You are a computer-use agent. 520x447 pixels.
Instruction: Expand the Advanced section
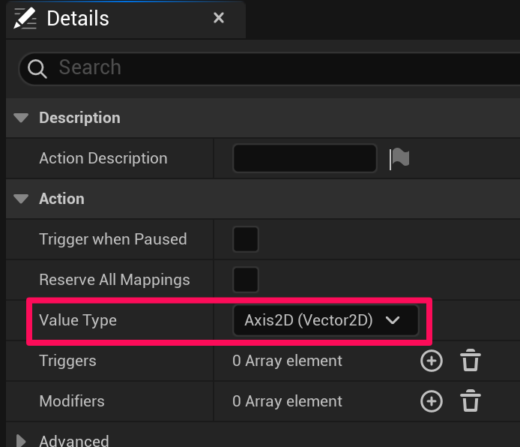pyautogui.click(x=22, y=441)
